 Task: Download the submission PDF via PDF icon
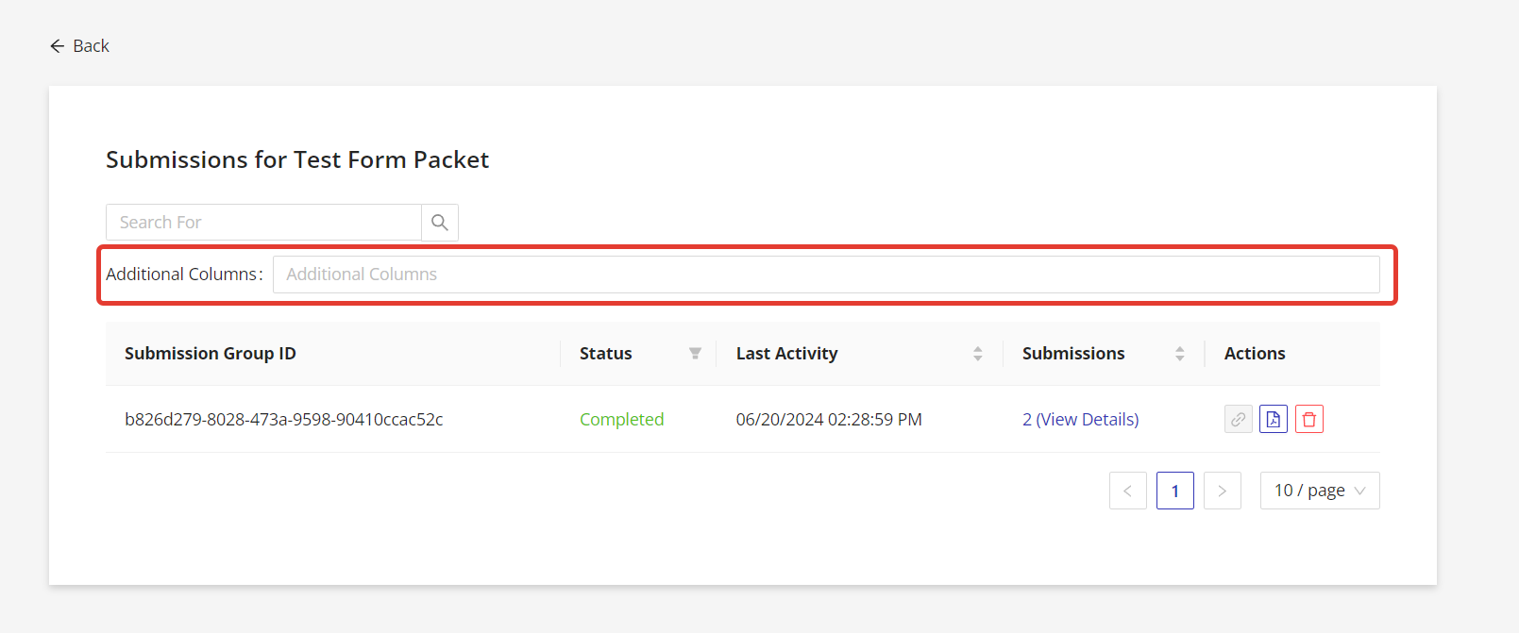click(1274, 419)
